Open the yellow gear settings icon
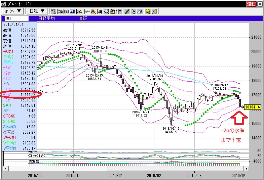Screen dimensions: 264x180 pos(148,11)
